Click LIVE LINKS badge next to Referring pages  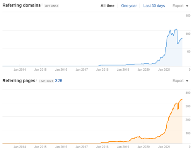(x=46, y=81)
